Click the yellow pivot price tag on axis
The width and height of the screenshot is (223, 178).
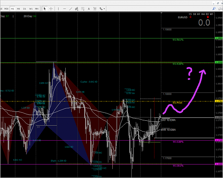tap(219, 101)
